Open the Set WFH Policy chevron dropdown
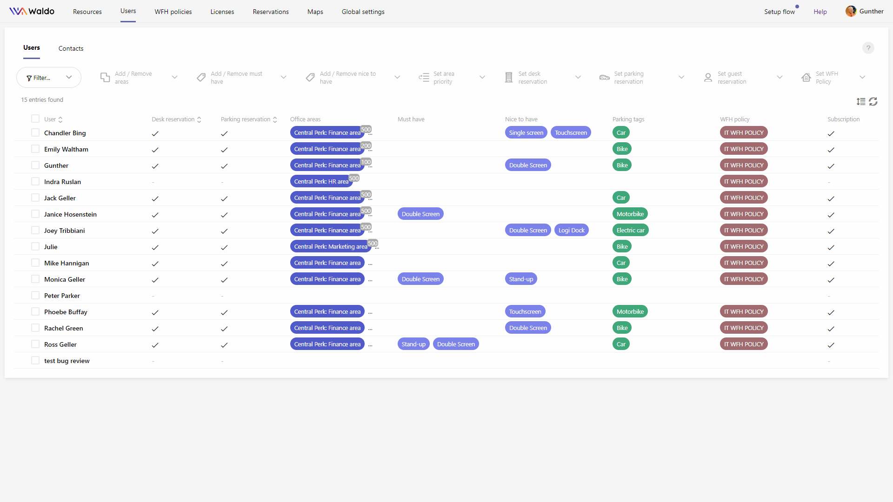The height and width of the screenshot is (502, 893). point(862,77)
